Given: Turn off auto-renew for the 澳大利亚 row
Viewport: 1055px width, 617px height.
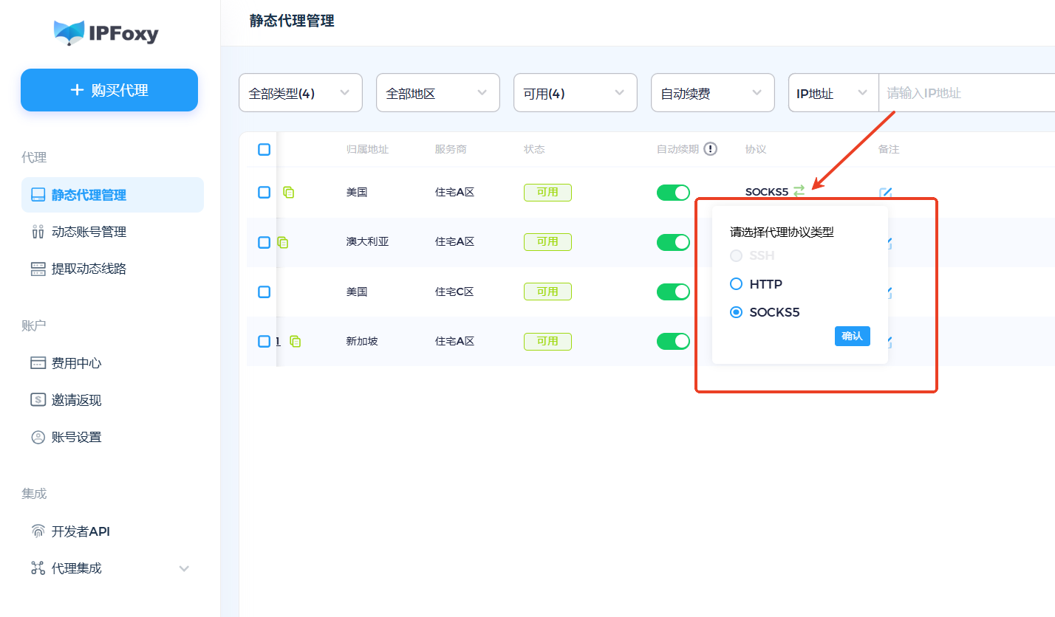Looking at the screenshot, I should [673, 242].
